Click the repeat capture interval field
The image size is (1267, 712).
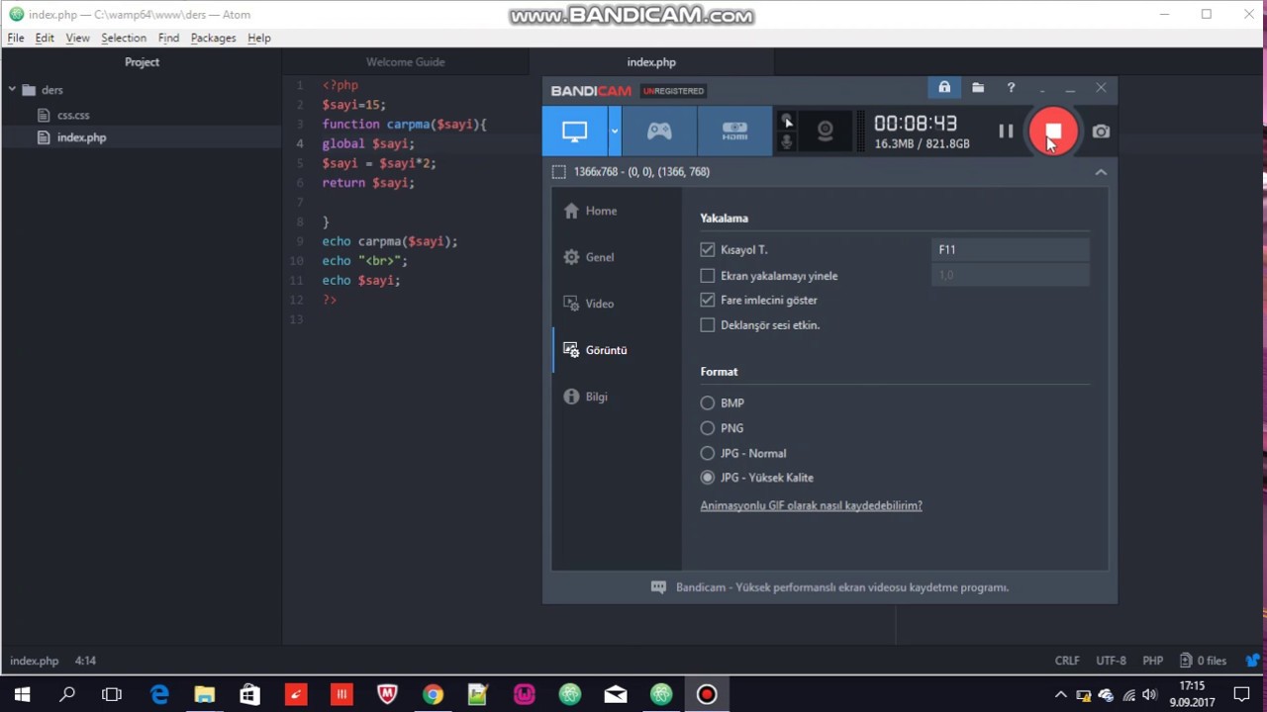[1011, 275]
